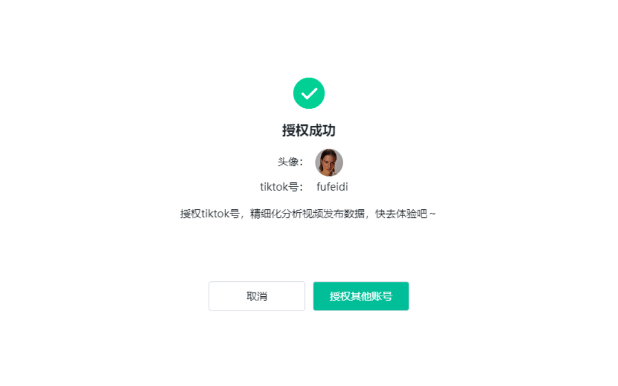Image resolution: width=618 pixels, height=386 pixels.
Task: Click the 授权其他账号 button
Action: 360,296
